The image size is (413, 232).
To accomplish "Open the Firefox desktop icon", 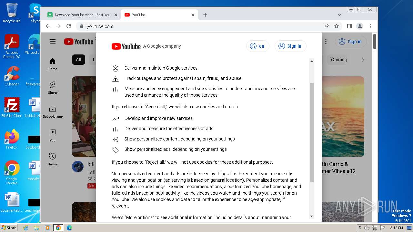I will pyautogui.click(x=12, y=139).
